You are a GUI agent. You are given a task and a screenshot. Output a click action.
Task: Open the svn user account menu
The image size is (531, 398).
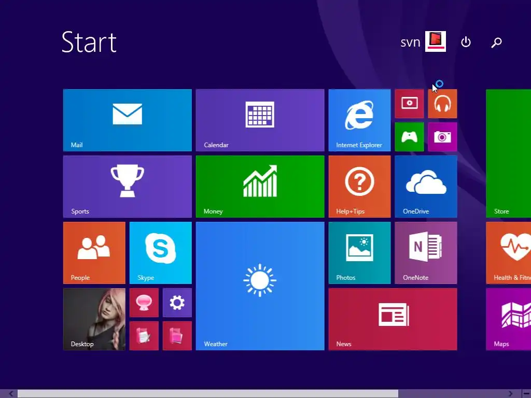click(423, 41)
